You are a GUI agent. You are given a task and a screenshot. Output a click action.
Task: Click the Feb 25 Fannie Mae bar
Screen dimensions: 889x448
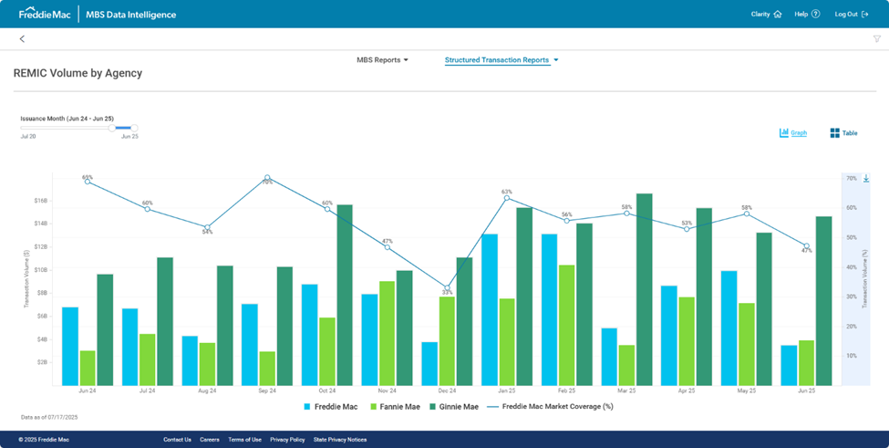566,325
